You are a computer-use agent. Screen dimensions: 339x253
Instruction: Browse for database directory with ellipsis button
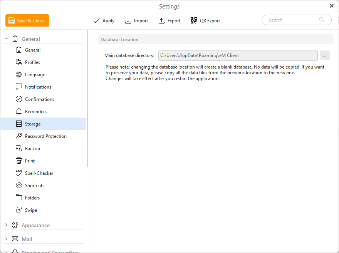(x=325, y=55)
